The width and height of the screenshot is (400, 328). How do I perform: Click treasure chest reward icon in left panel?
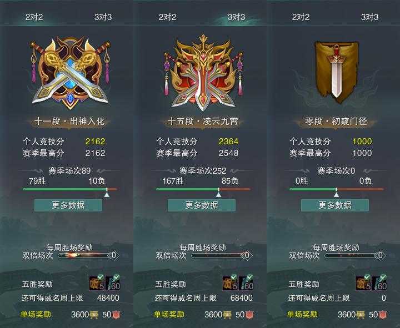coord(97,283)
